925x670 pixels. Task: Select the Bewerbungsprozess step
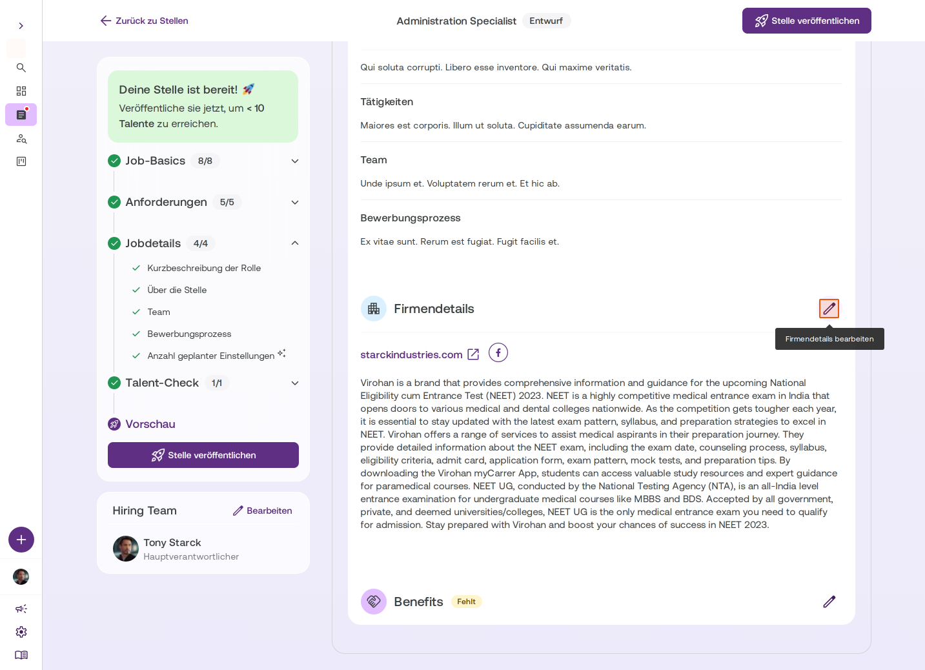click(189, 334)
